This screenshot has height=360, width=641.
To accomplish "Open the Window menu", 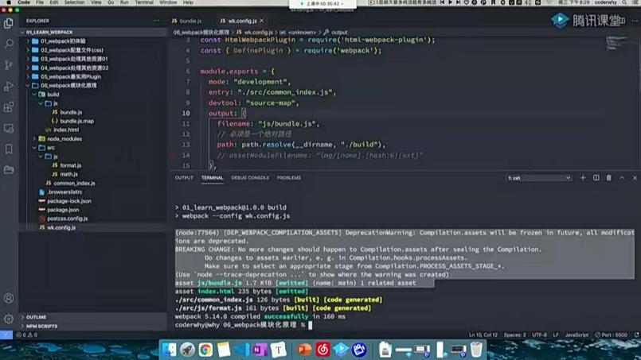I will pos(168,2).
